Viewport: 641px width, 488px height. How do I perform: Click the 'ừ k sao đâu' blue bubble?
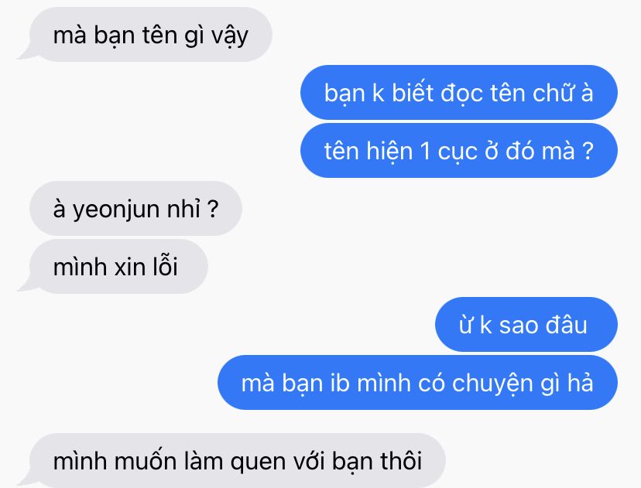526,325
